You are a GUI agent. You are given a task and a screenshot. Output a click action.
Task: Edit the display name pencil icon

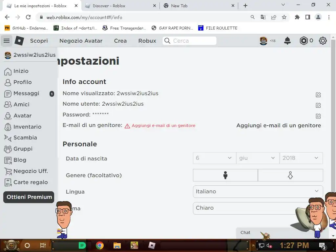click(x=318, y=95)
